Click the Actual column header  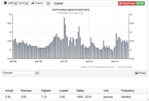(x=9, y=91)
